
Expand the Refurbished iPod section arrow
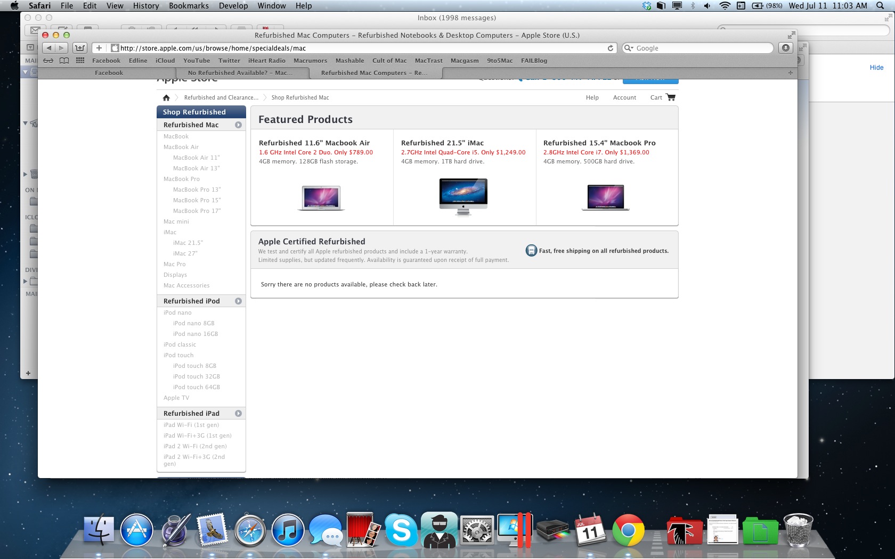pyautogui.click(x=238, y=301)
